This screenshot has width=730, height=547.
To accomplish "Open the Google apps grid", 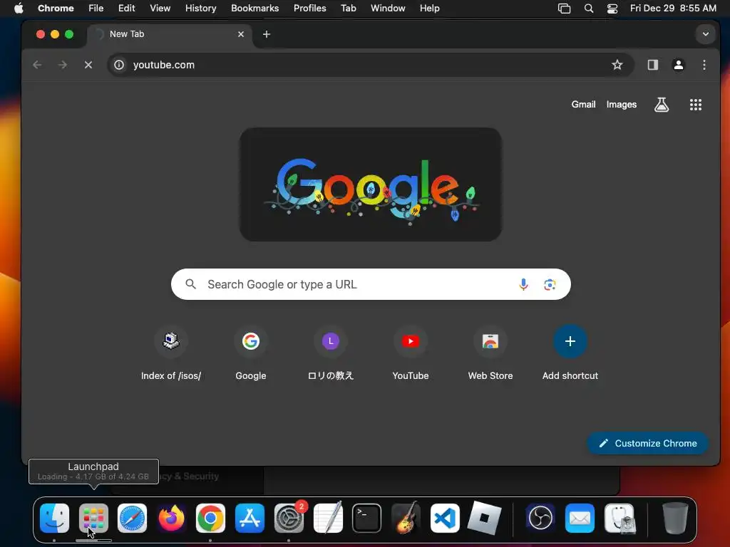I will tap(696, 105).
